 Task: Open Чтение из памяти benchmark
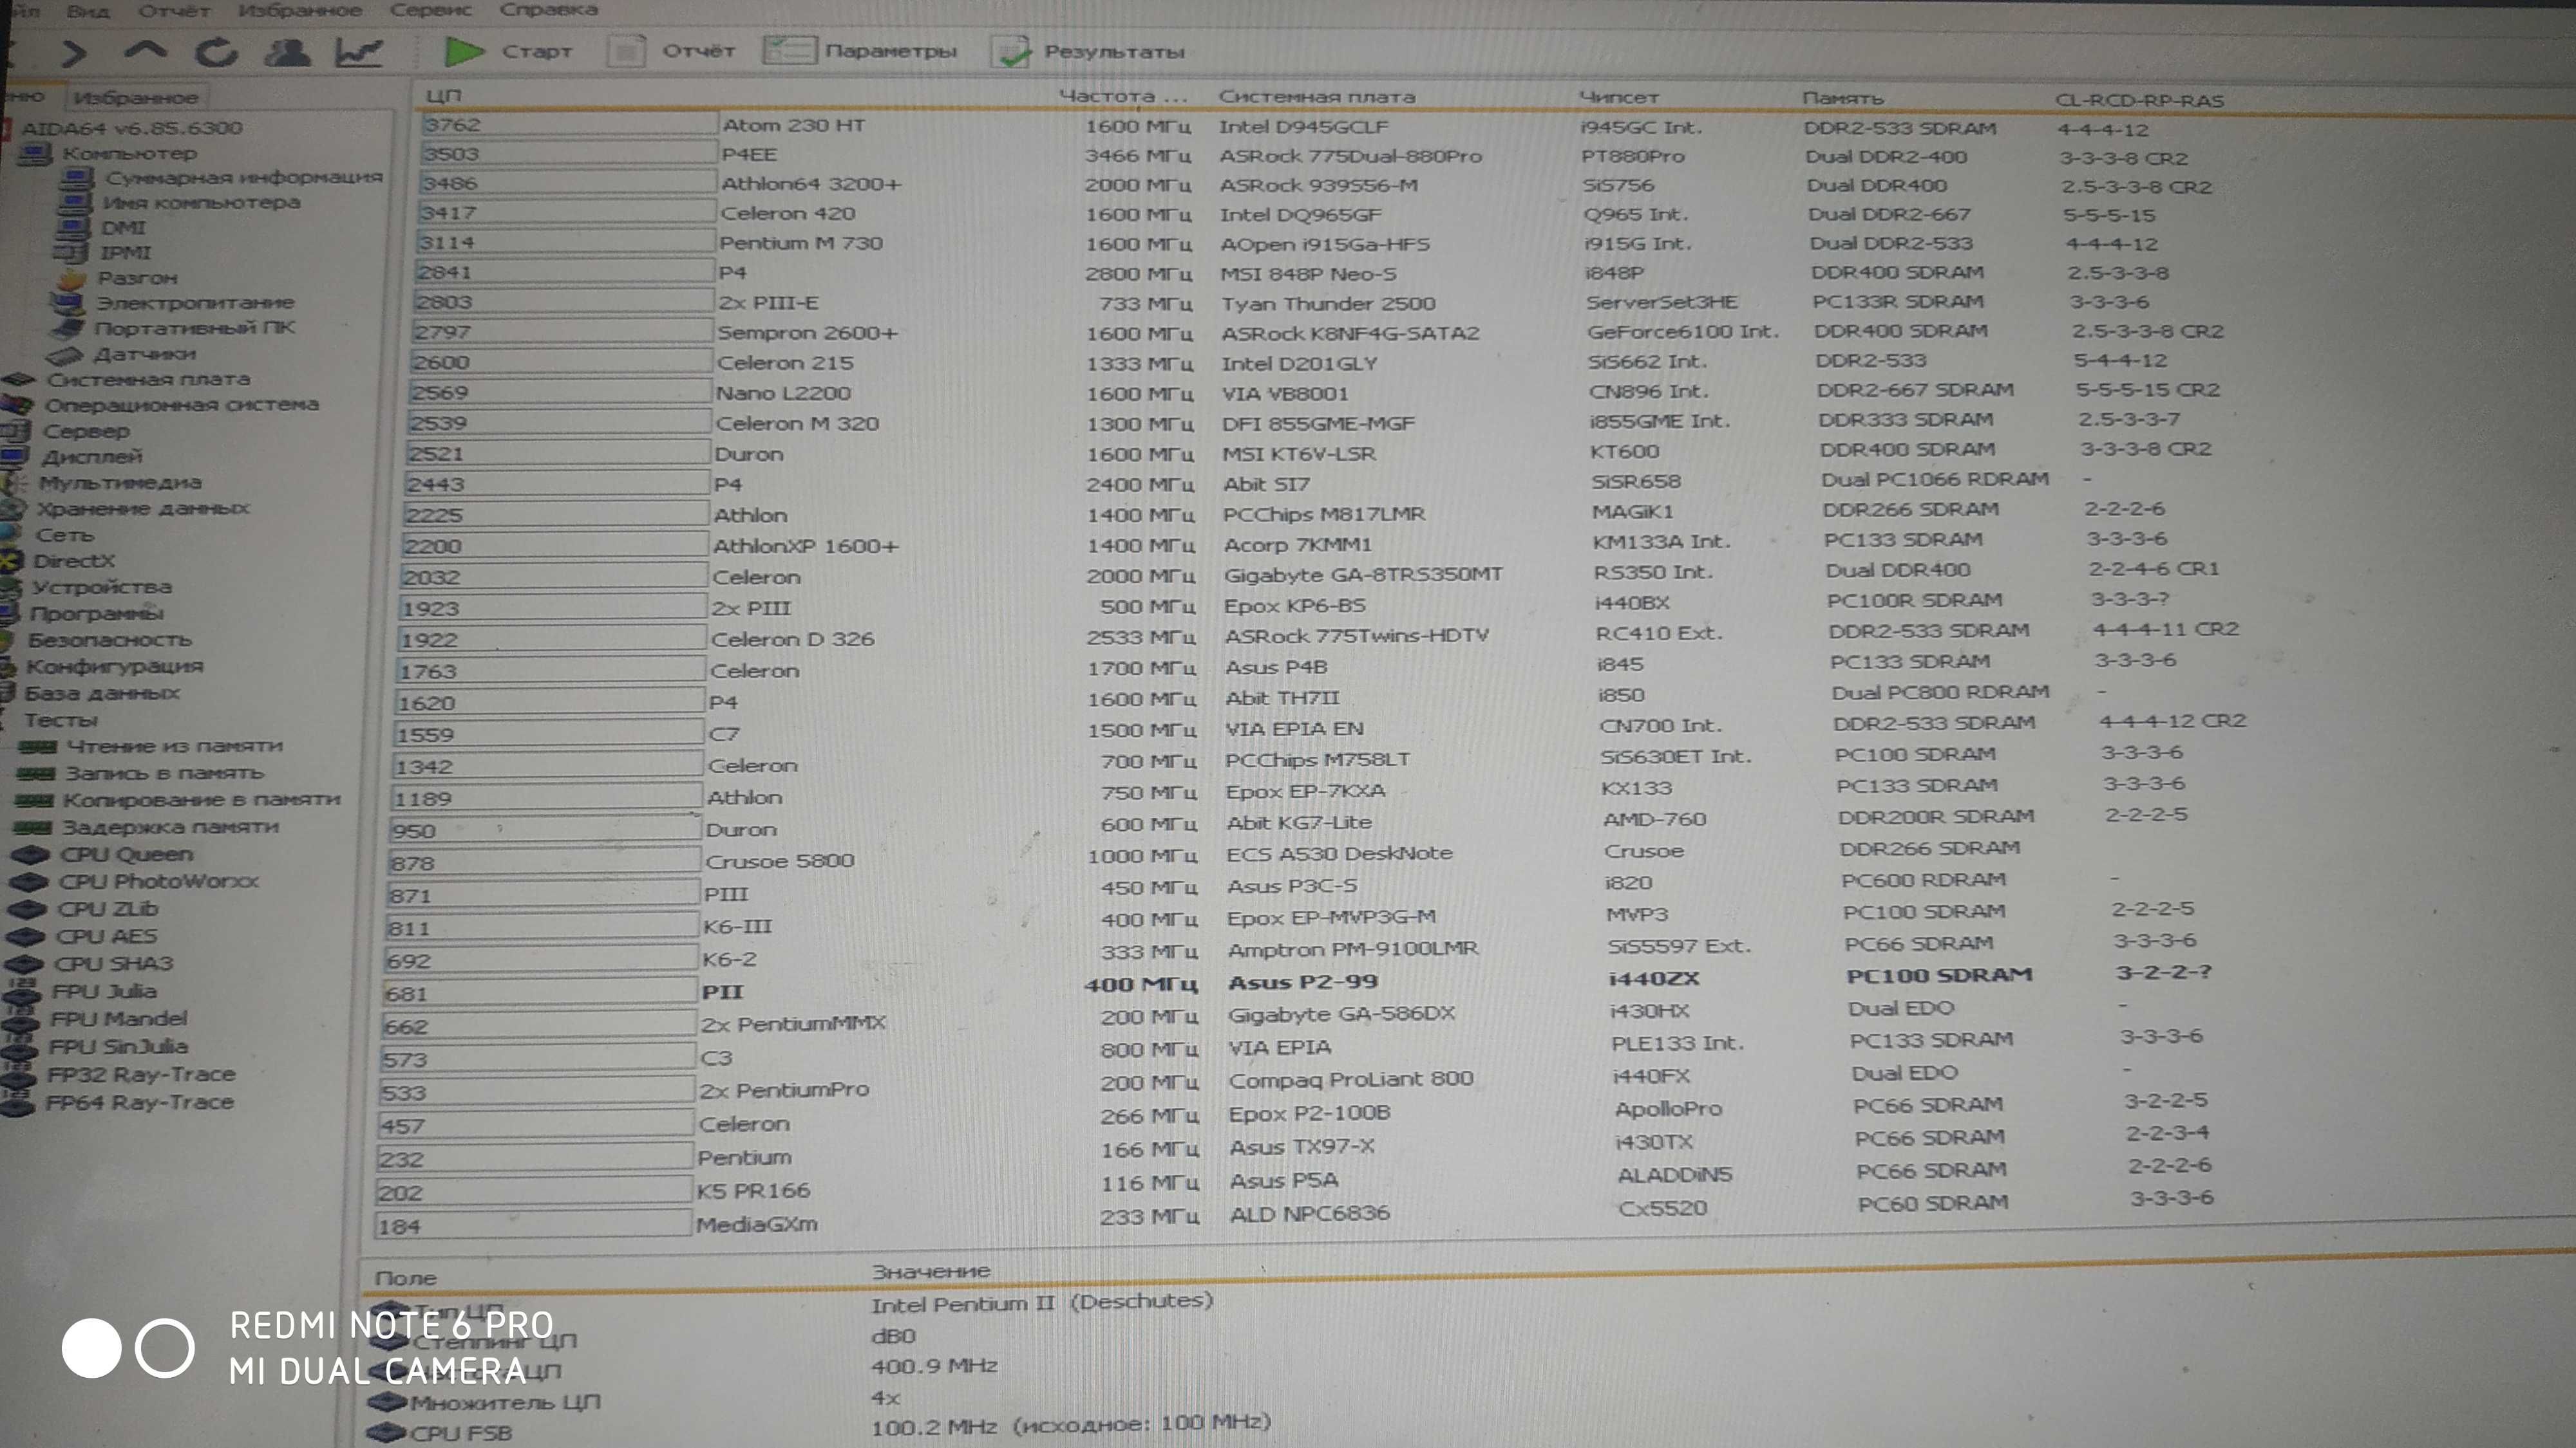[x=174, y=745]
